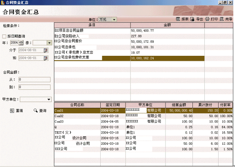Viewport: 235px width, 167px height.
Task: Click the 合同金额 从 input field
Action: pos(35,79)
